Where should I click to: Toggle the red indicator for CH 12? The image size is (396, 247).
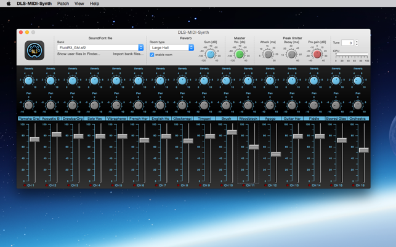pyautogui.click(x=266, y=185)
